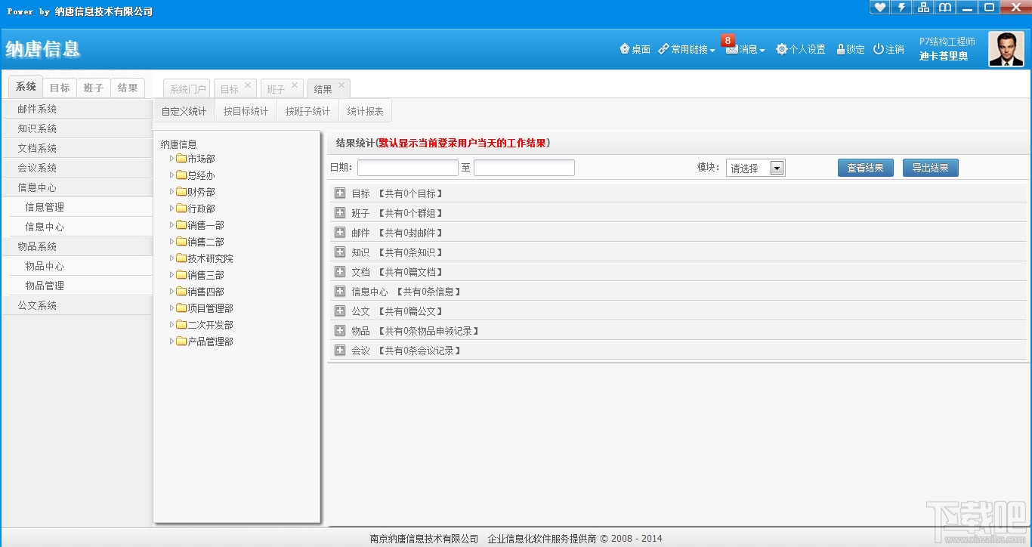Expand the 物品 【共有0条物品申领记录】 row
1032x547 pixels.
point(340,331)
